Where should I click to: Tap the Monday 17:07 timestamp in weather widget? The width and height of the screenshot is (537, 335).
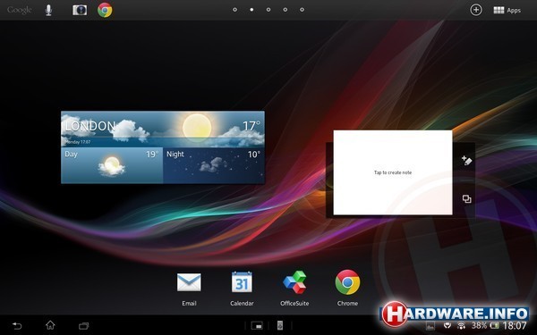[78, 142]
